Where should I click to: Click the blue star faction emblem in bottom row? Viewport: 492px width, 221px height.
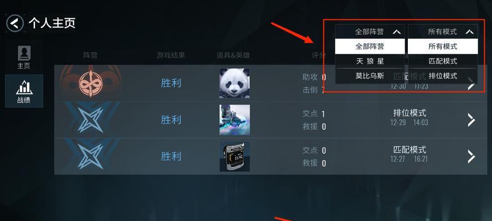90,156
